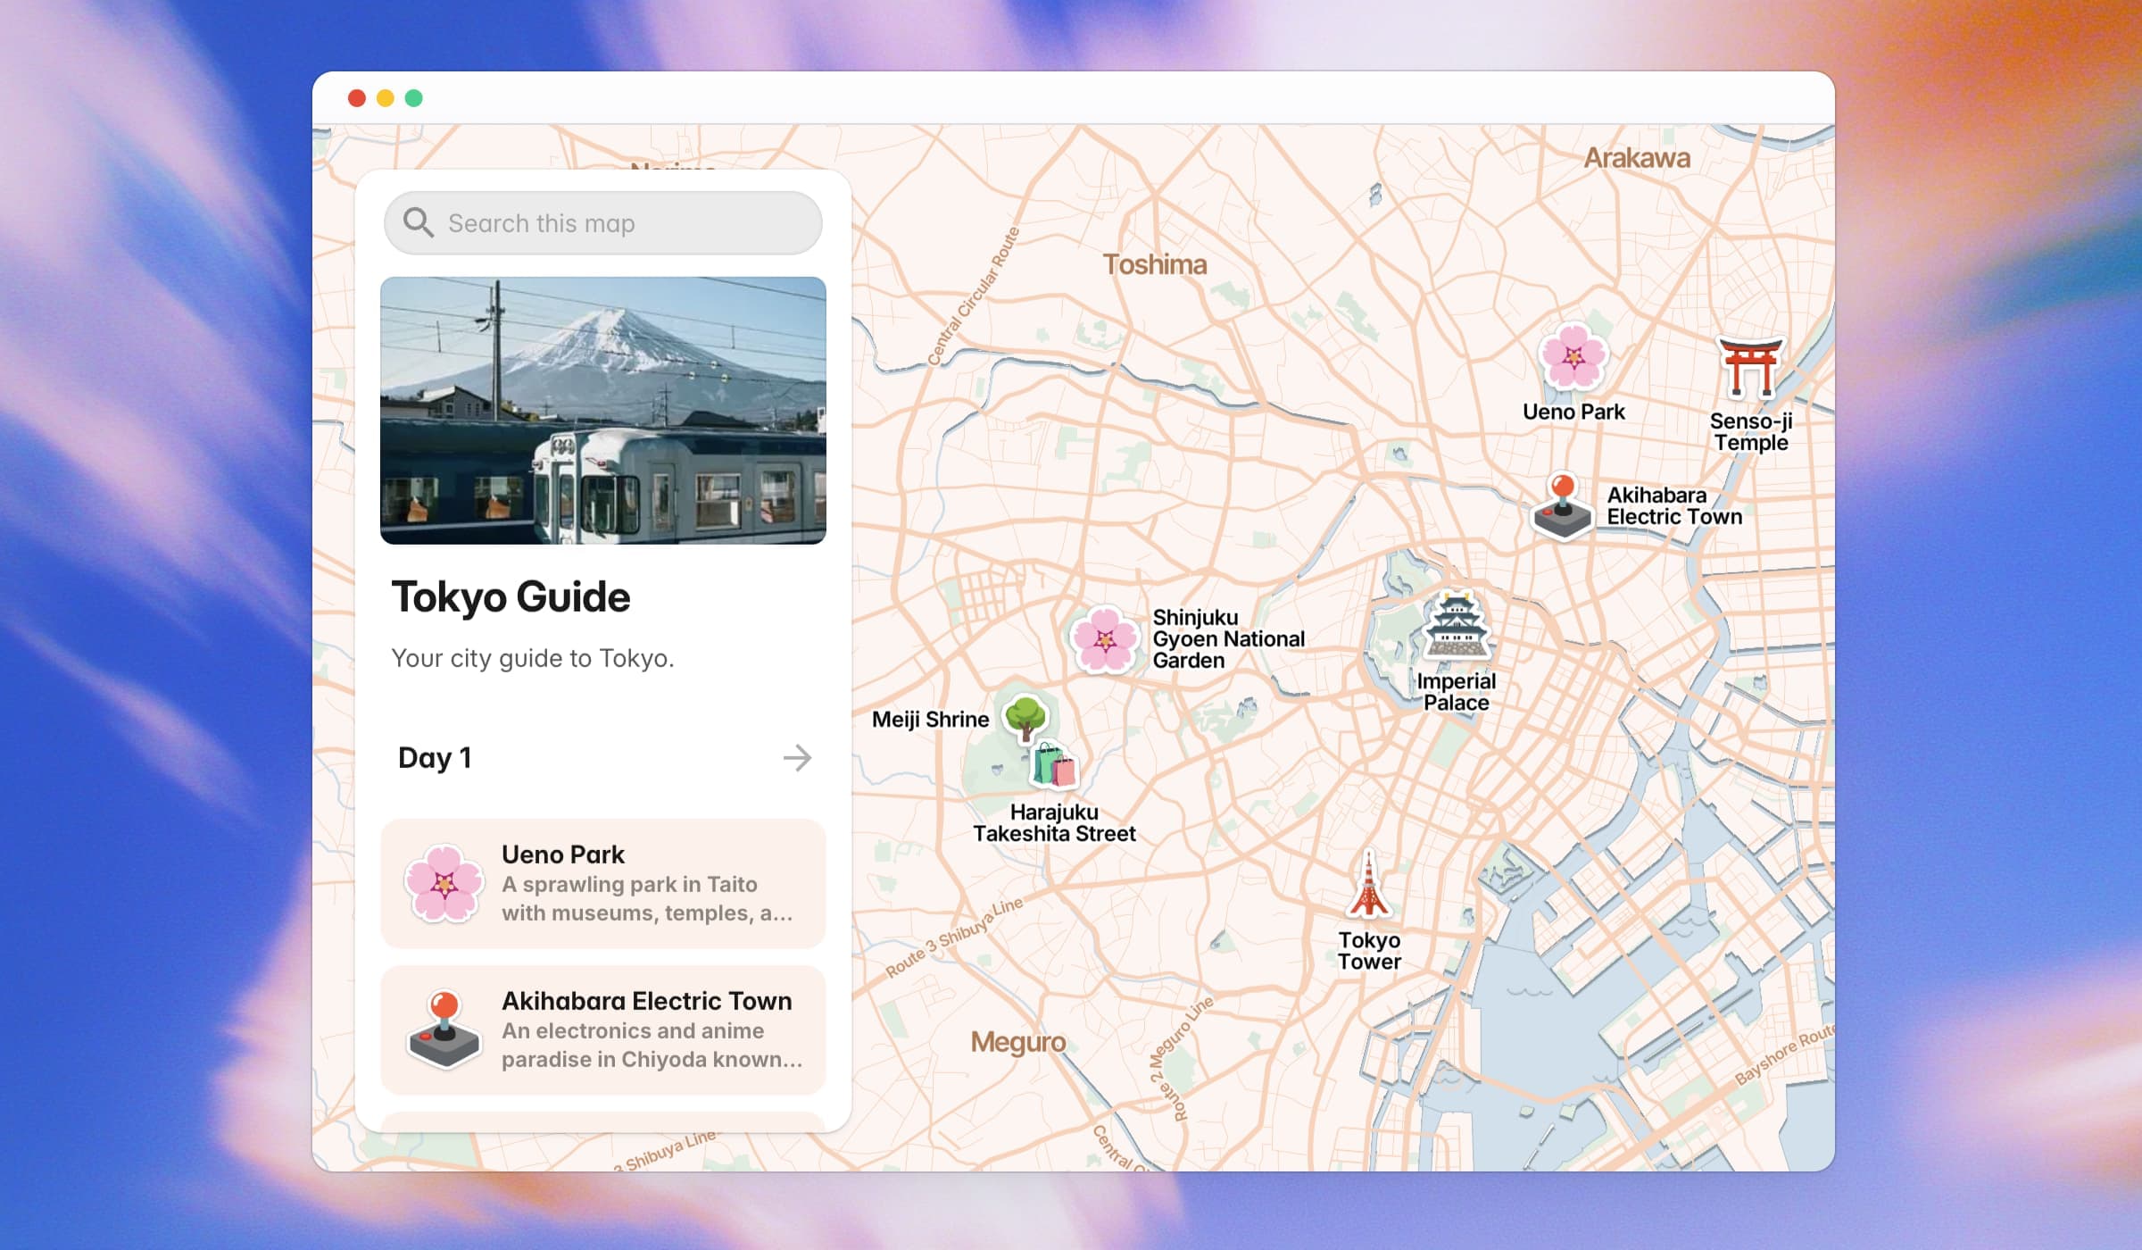Viewport: 2142px width, 1250px height.
Task: Open the Akihabara Electric Town list card
Action: tap(603, 1030)
